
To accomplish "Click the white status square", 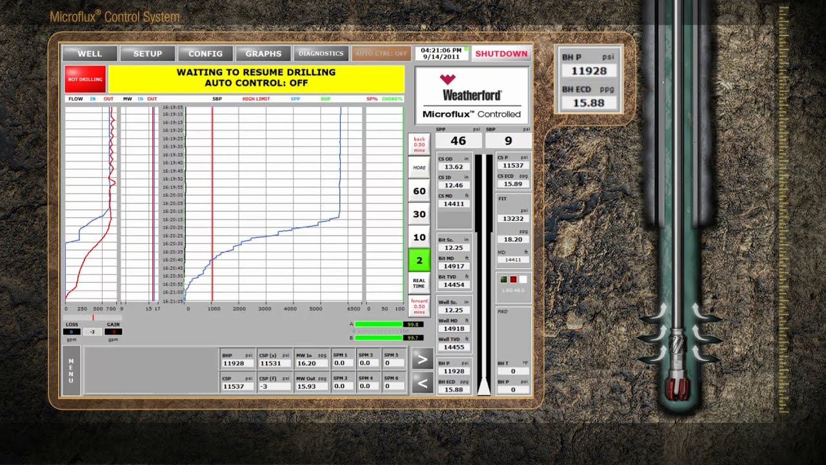I will point(523,279).
